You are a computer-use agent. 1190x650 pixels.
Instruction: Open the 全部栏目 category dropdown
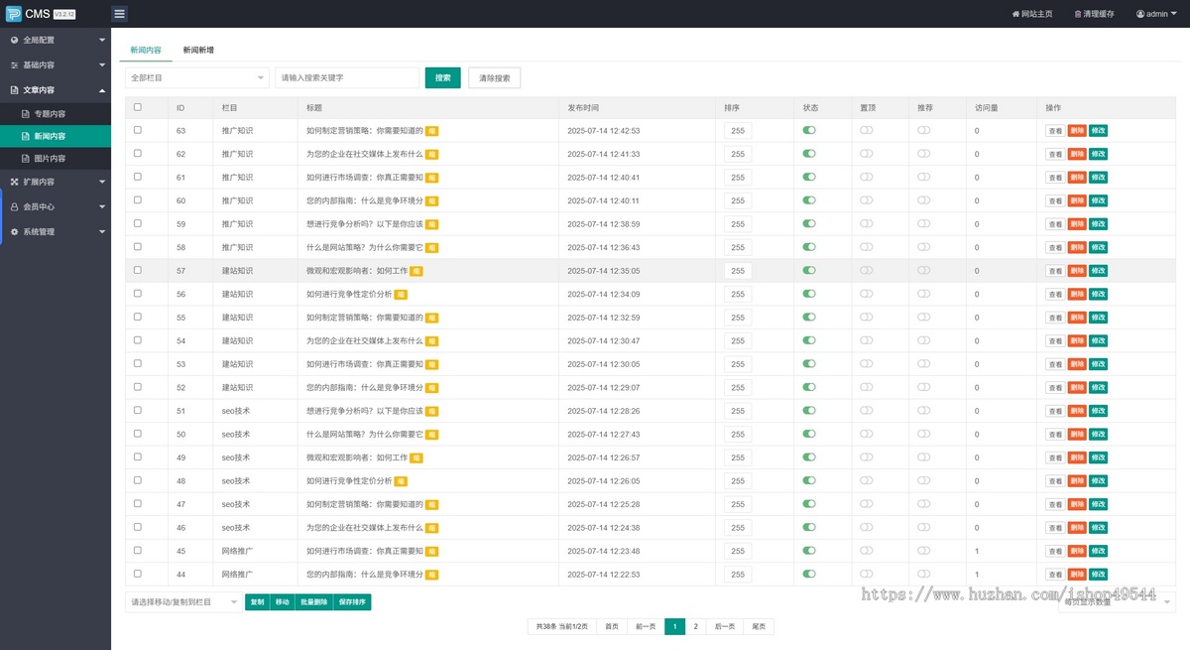(196, 77)
